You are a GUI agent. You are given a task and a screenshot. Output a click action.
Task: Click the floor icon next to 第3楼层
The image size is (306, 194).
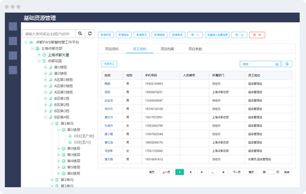pos(64,155)
